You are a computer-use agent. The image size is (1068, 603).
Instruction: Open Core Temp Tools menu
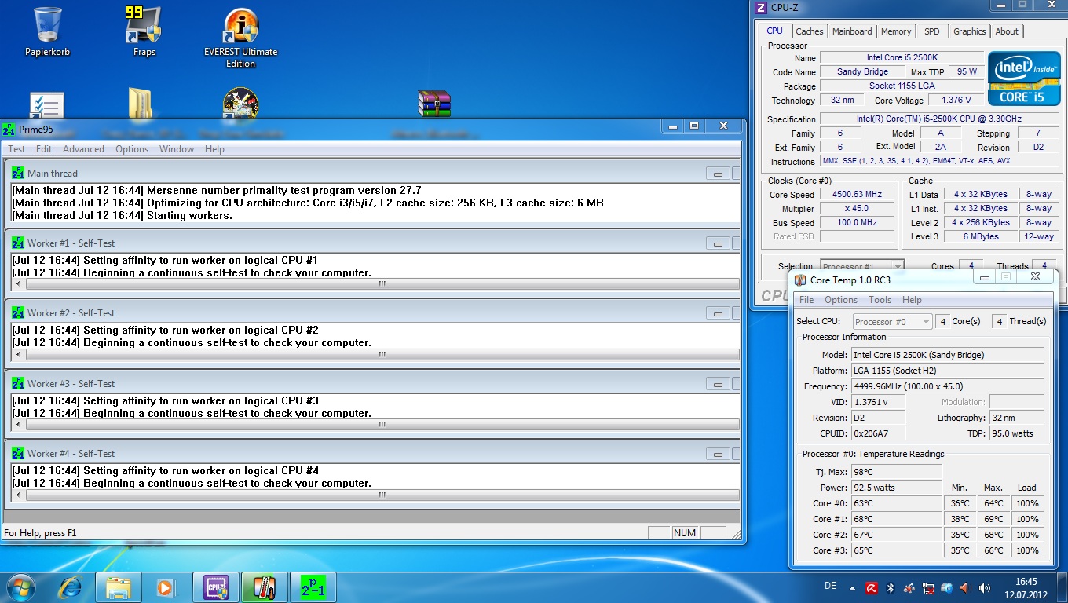[880, 300]
